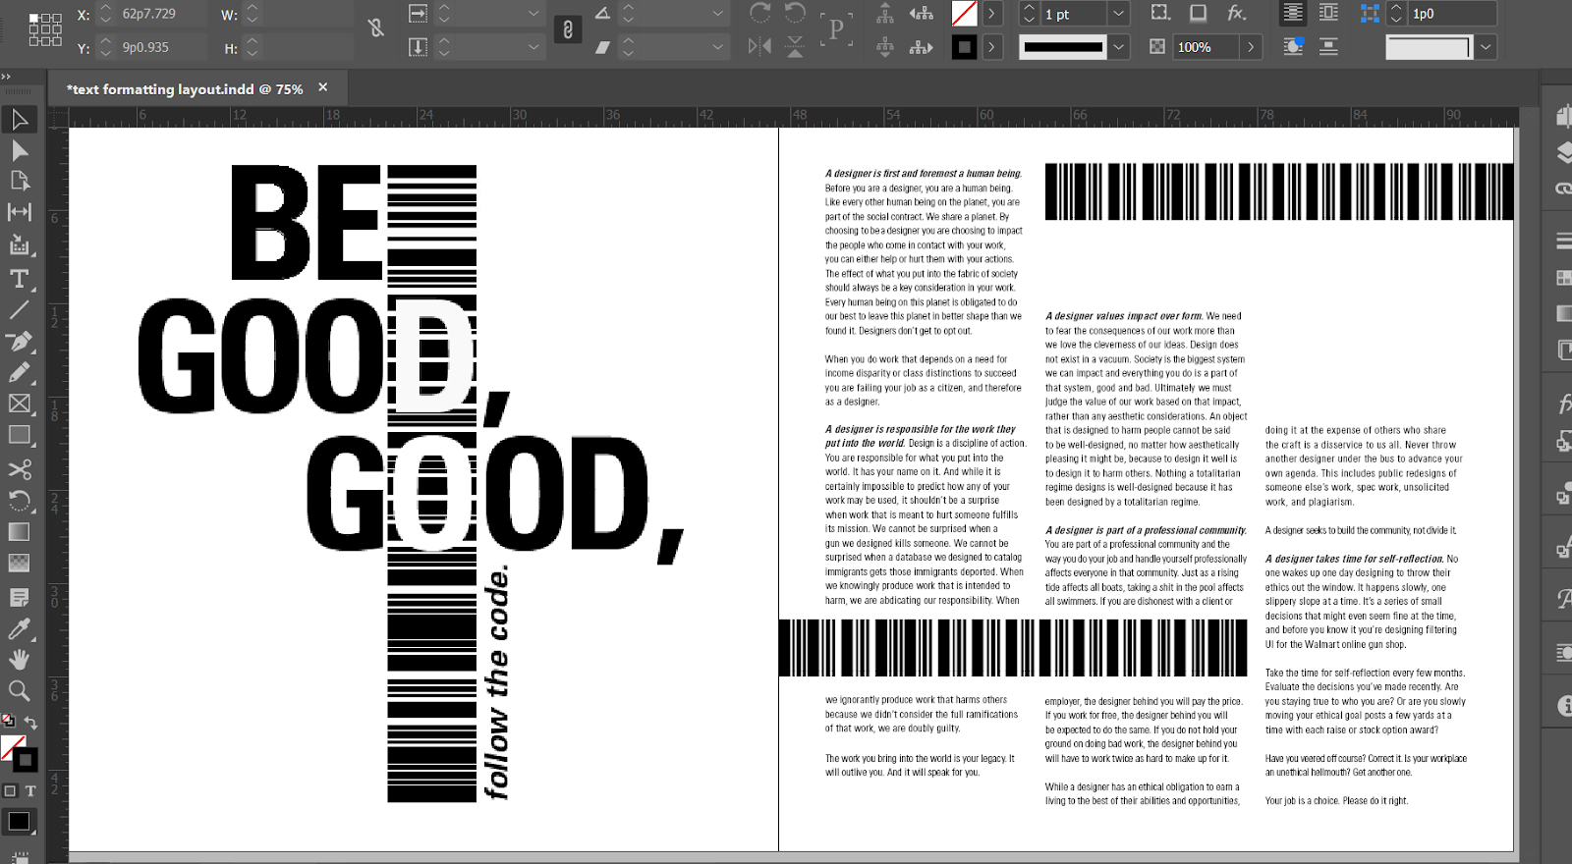1572x864 pixels.
Task: Select the Eyedropper tool
Action: (x=19, y=628)
